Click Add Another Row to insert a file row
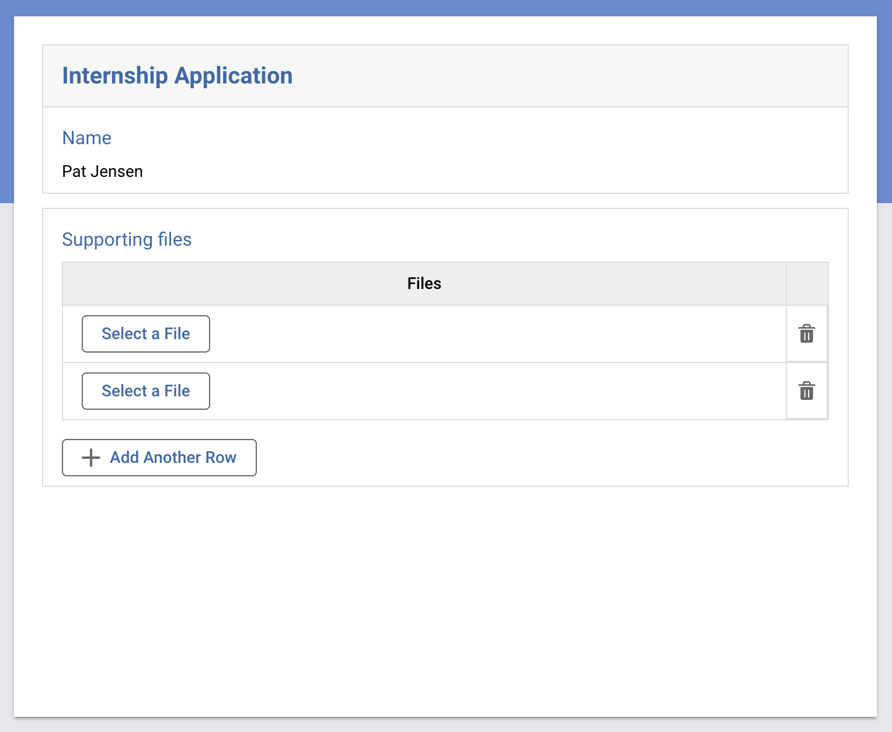The image size is (892, 732). tap(159, 458)
